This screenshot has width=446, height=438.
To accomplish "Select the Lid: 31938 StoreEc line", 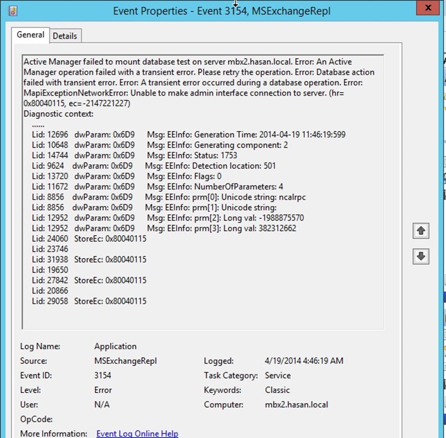I will pos(89,260).
